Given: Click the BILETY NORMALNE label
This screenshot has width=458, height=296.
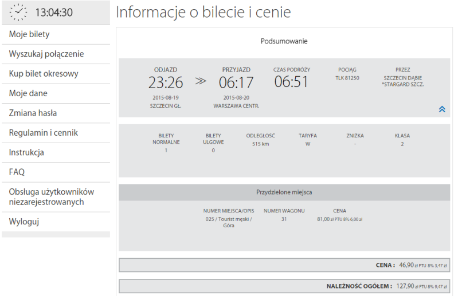Looking at the screenshot, I should [x=166, y=139].
